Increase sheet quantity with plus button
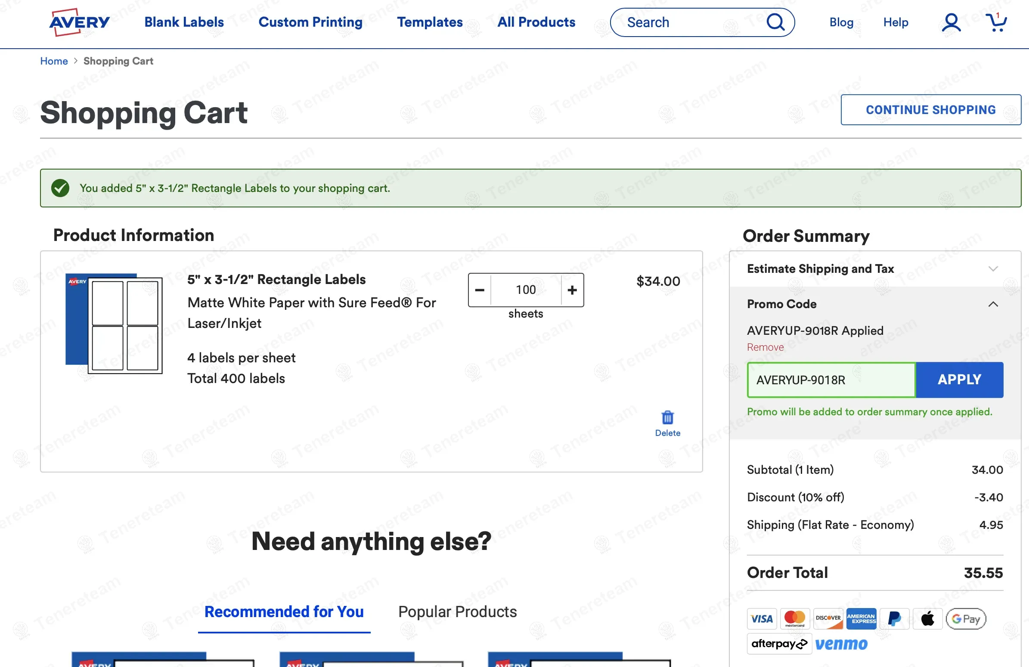This screenshot has height=667, width=1029. coord(572,290)
